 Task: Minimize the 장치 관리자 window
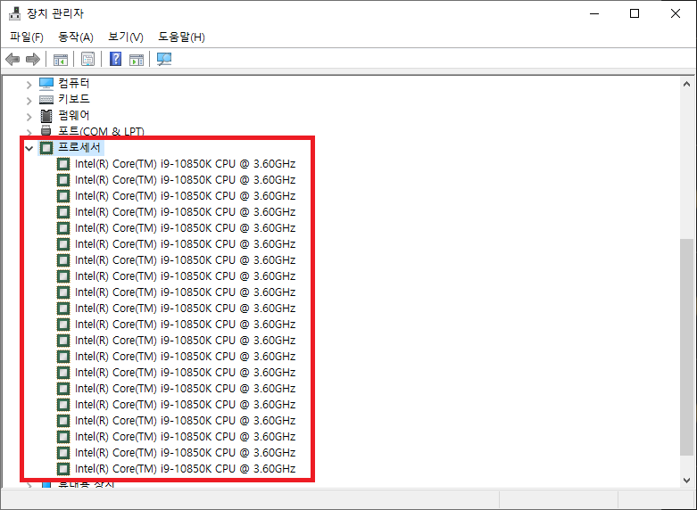click(x=594, y=13)
